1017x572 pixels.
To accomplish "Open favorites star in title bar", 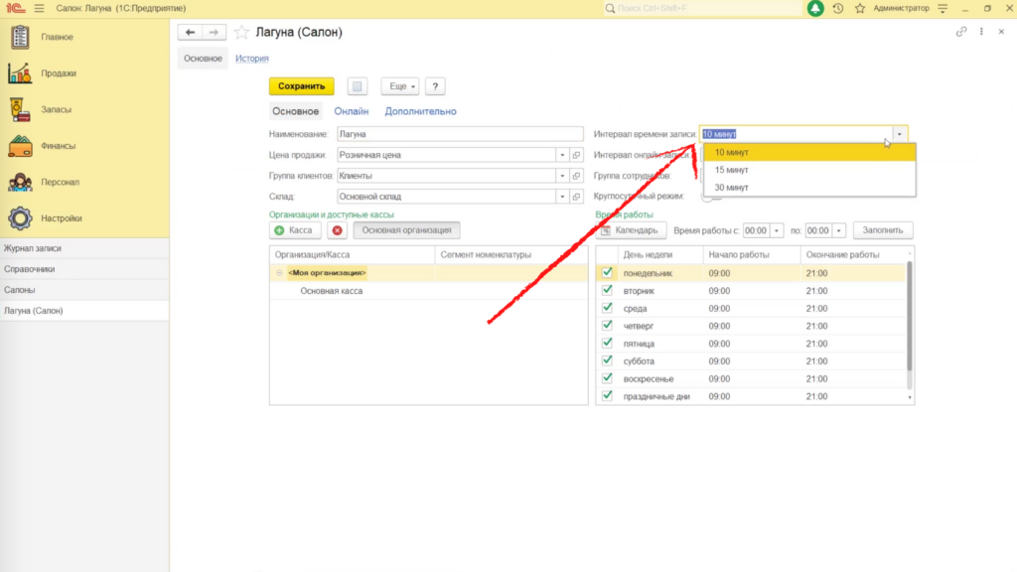I will (860, 8).
